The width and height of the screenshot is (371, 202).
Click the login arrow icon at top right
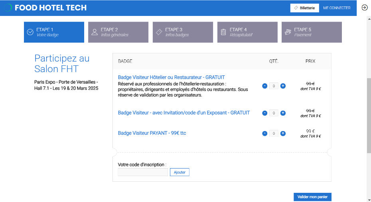click(364, 8)
